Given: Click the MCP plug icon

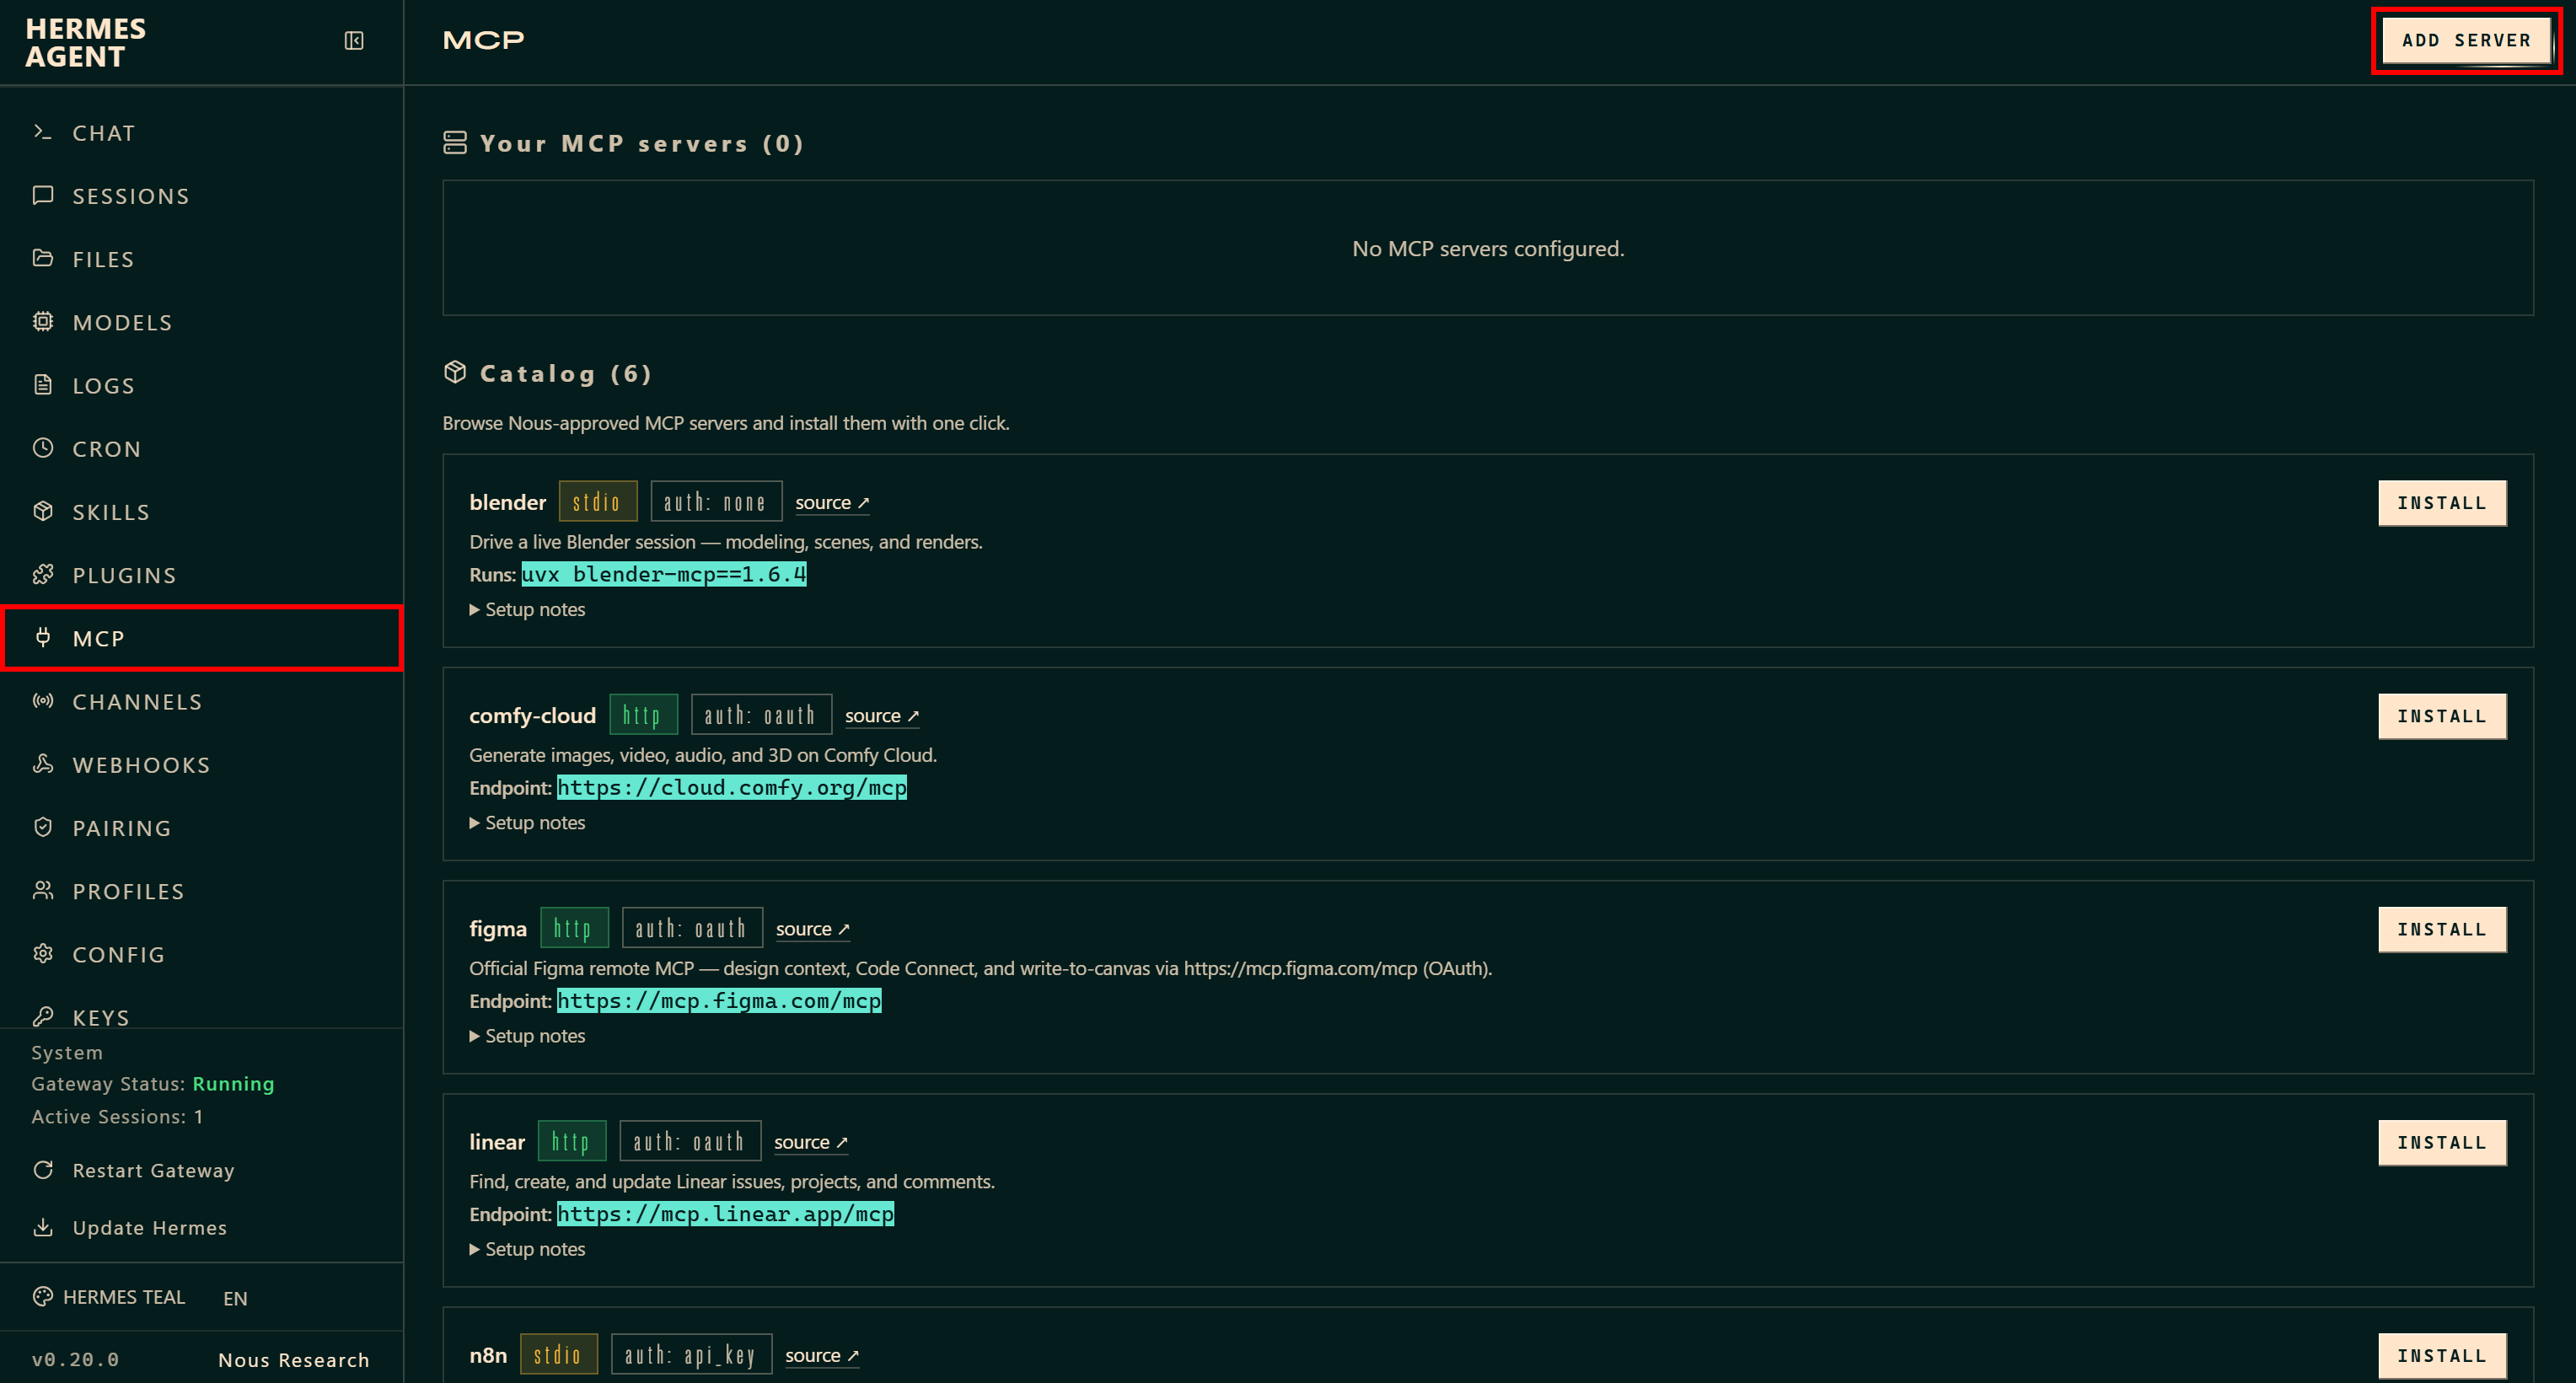Looking at the screenshot, I should point(42,637).
